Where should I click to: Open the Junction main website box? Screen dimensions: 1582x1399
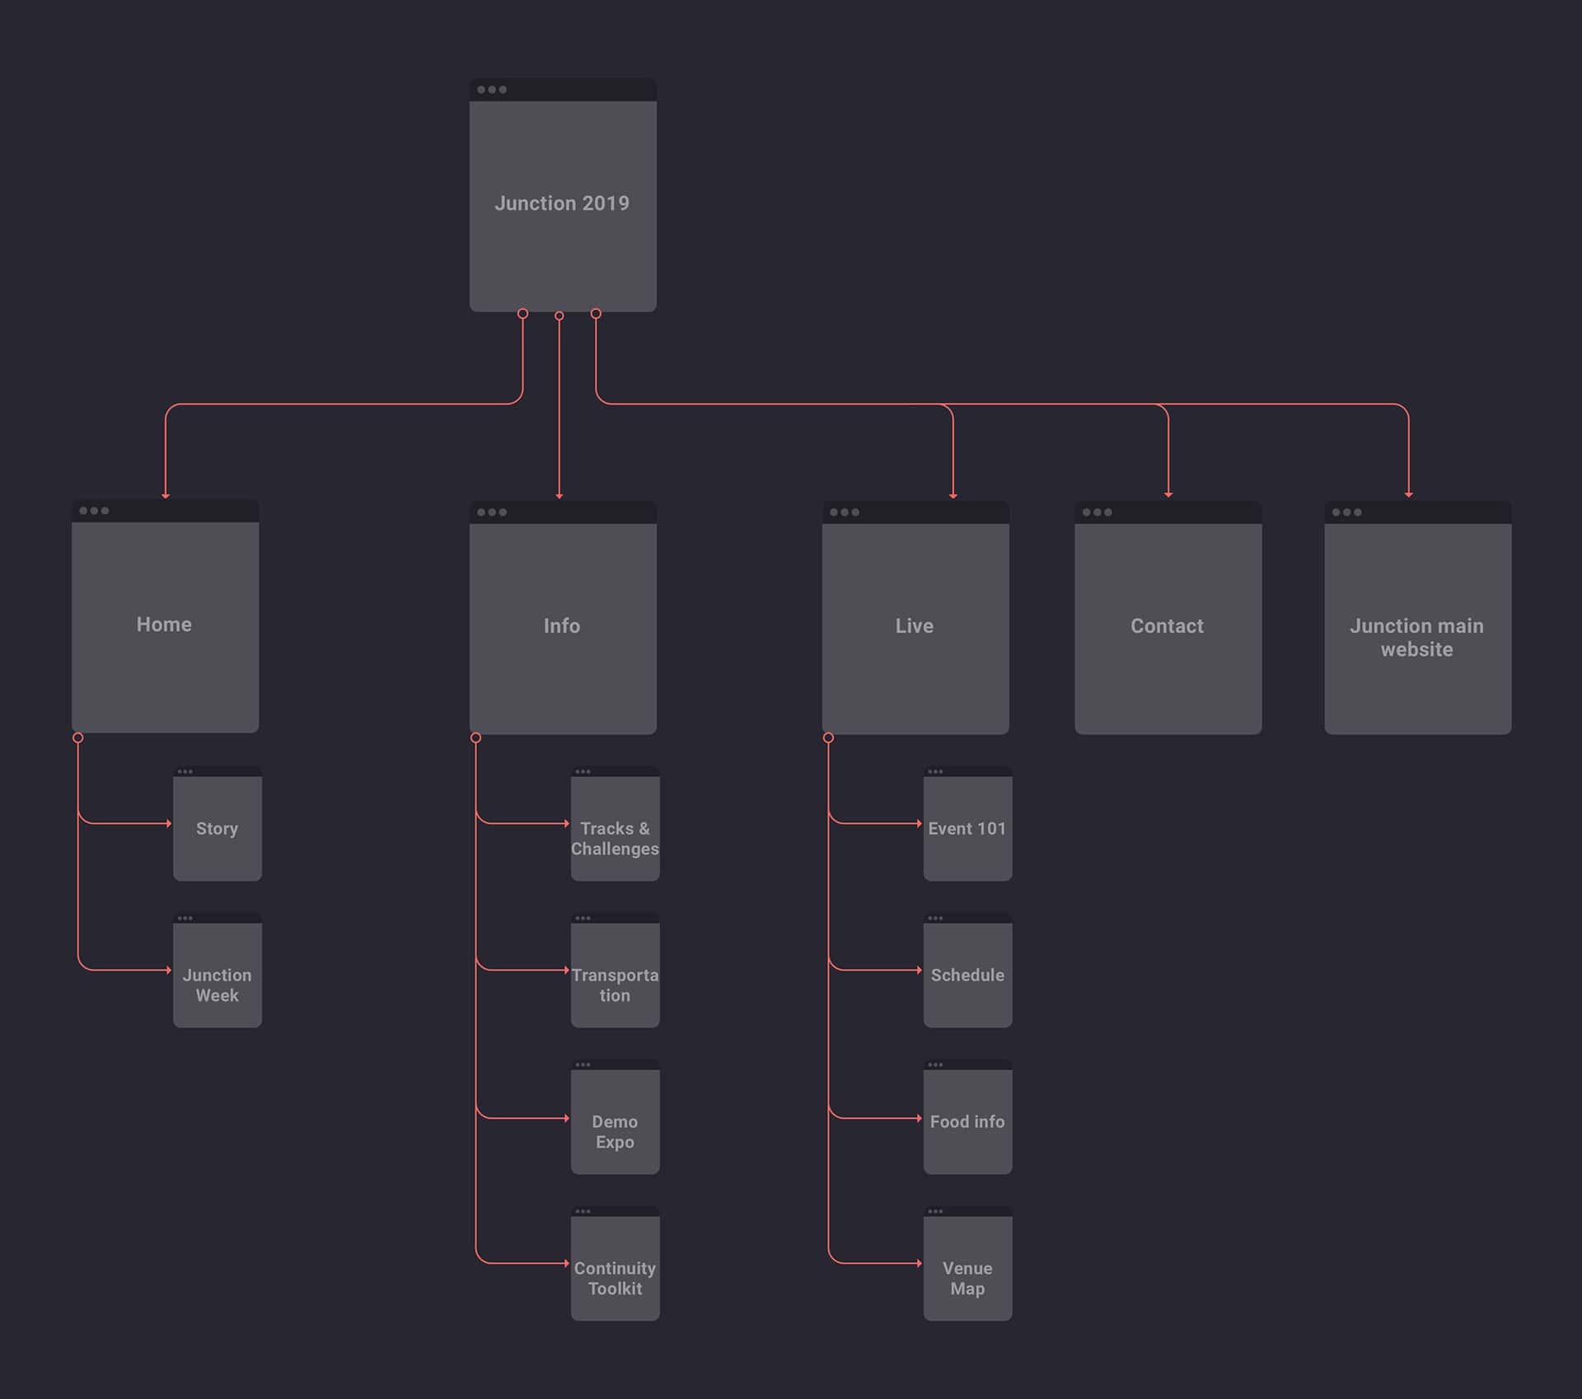[1417, 637]
